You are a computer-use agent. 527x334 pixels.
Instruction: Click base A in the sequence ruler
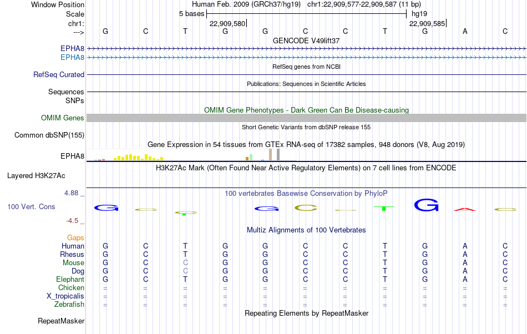click(465, 31)
